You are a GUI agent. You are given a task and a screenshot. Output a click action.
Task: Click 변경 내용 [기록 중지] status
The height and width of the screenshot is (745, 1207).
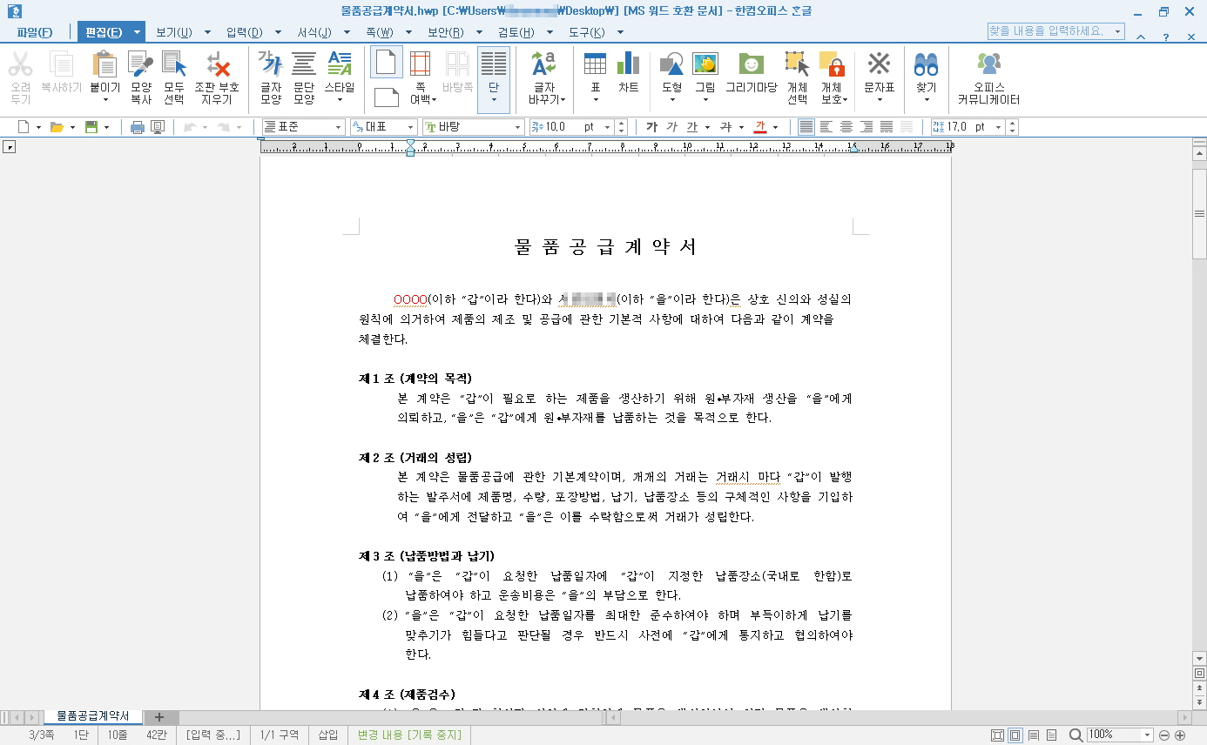(x=409, y=735)
